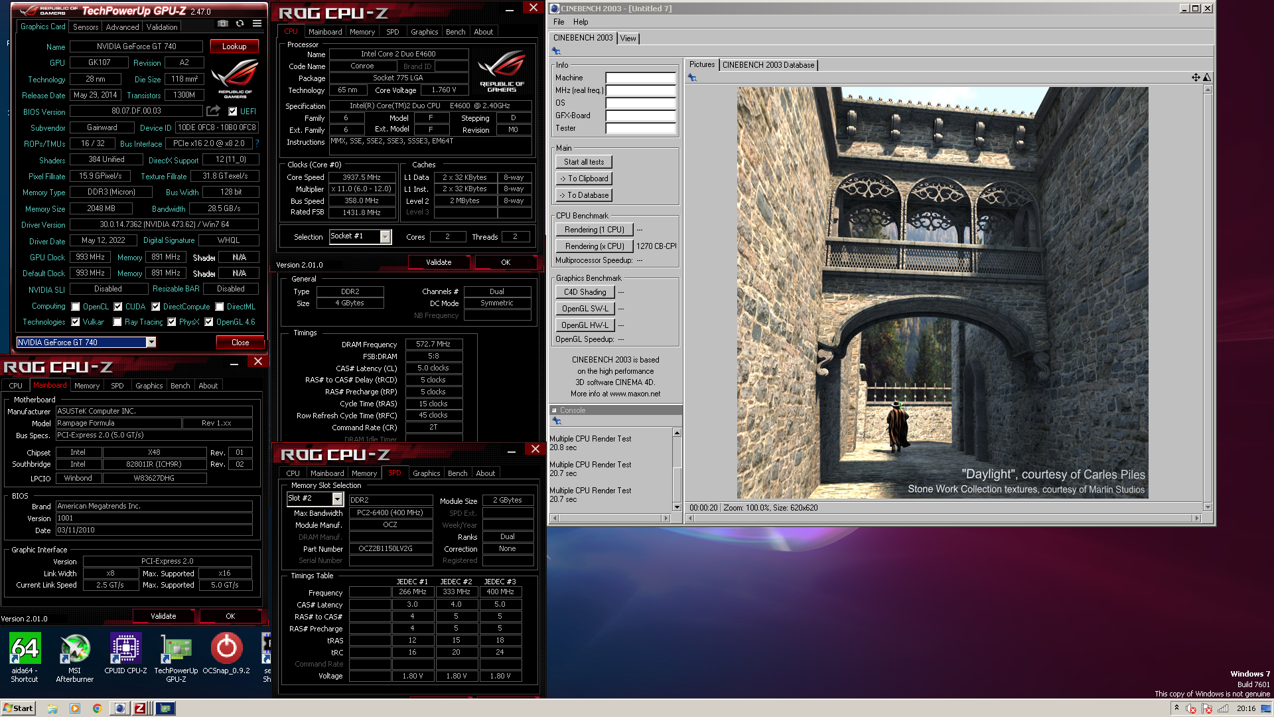Toggle the OpenCL checkbox
The width and height of the screenshot is (1274, 717).
pyautogui.click(x=76, y=307)
